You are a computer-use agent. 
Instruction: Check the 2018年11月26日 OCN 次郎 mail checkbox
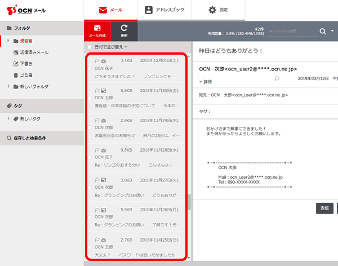point(90,217)
